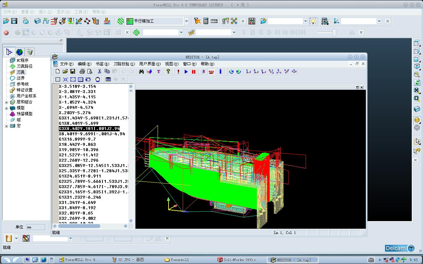Open 视图 menu in NEDITOR
This screenshot has height=264, width=423.
click(x=172, y=64)
